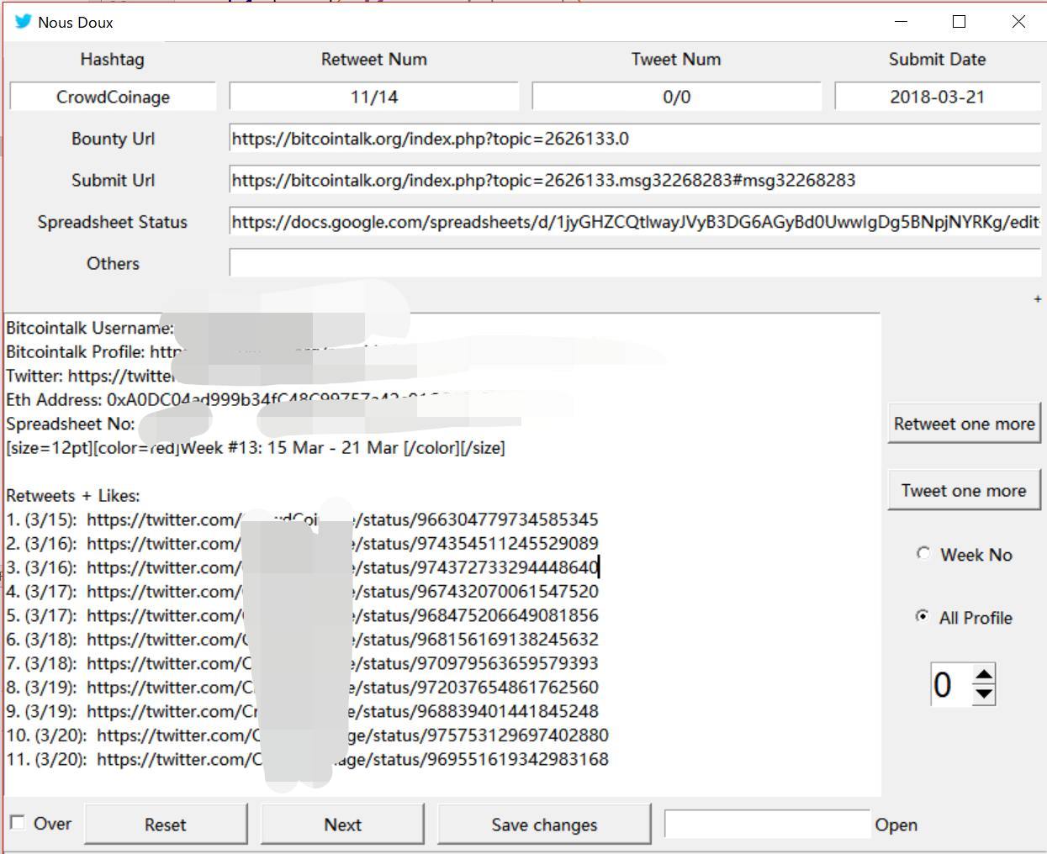The width and height of the screenshot is (1047, 854).
Task: Click the small plus sign below Others field
Action: pyautogui.click(x=1038, y=298)
